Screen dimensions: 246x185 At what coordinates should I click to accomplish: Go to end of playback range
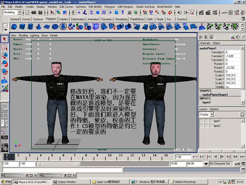[x=242, y=157]
